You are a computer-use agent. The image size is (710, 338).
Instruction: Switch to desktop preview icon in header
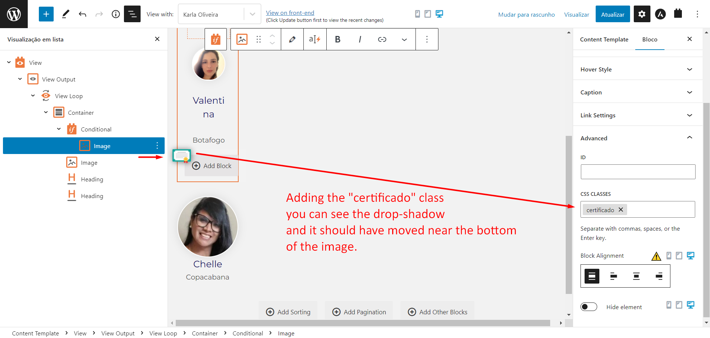[439, 14]
